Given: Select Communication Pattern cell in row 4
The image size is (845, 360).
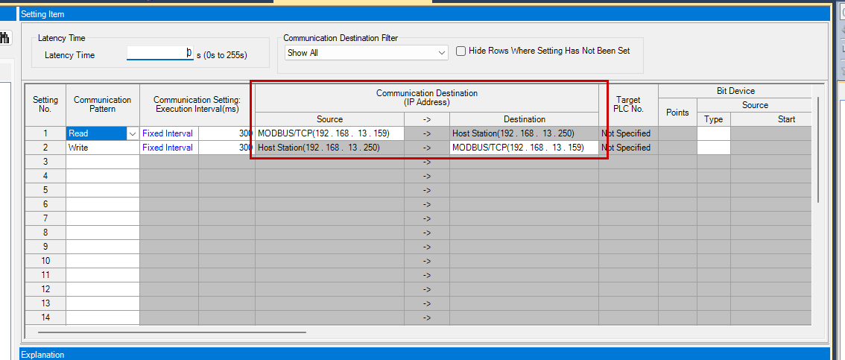Looking at the screenshot, I should (102, 176).
